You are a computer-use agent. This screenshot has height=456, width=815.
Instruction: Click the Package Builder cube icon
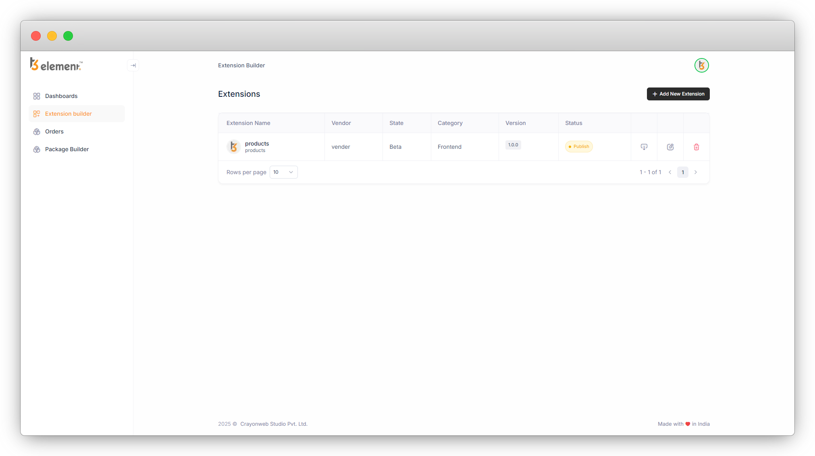[37, 149]
